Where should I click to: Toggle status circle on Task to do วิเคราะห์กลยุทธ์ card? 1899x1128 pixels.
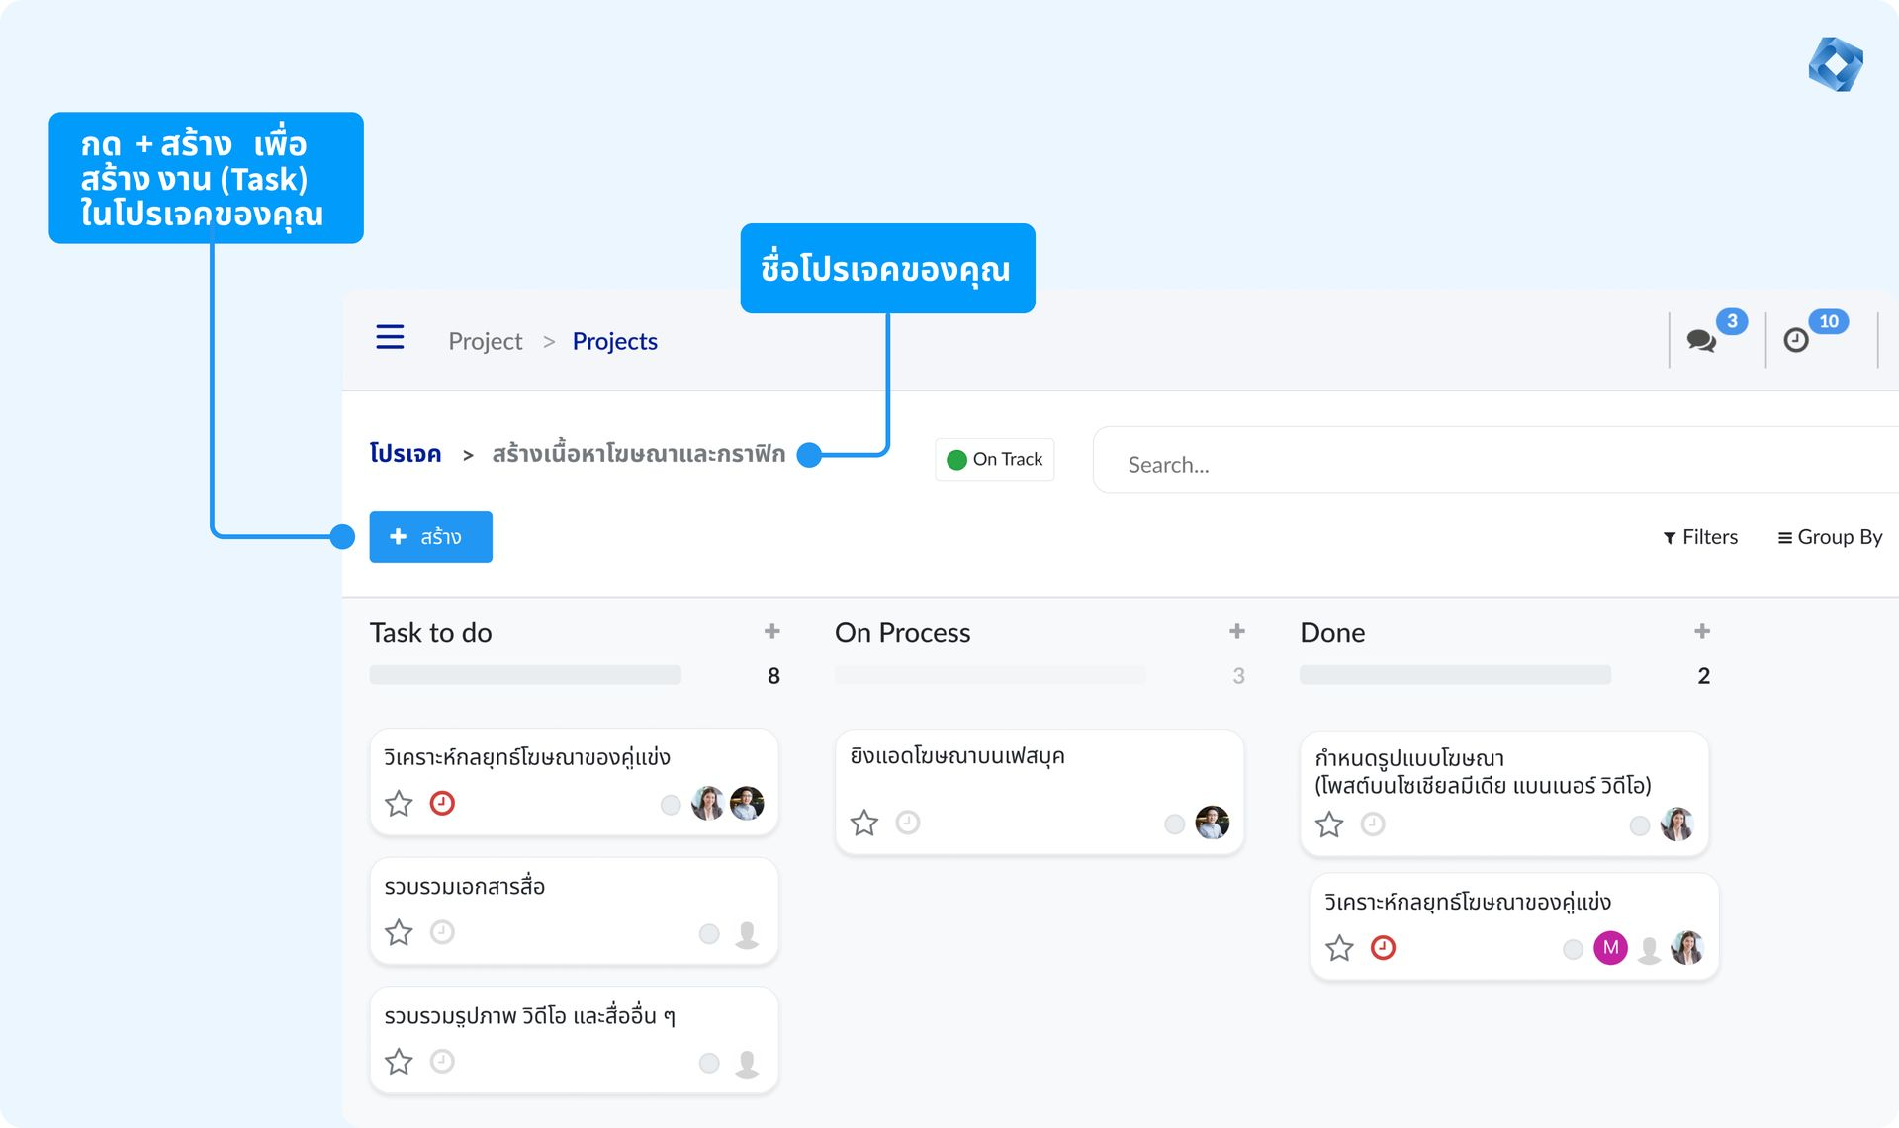pos(671,805)
